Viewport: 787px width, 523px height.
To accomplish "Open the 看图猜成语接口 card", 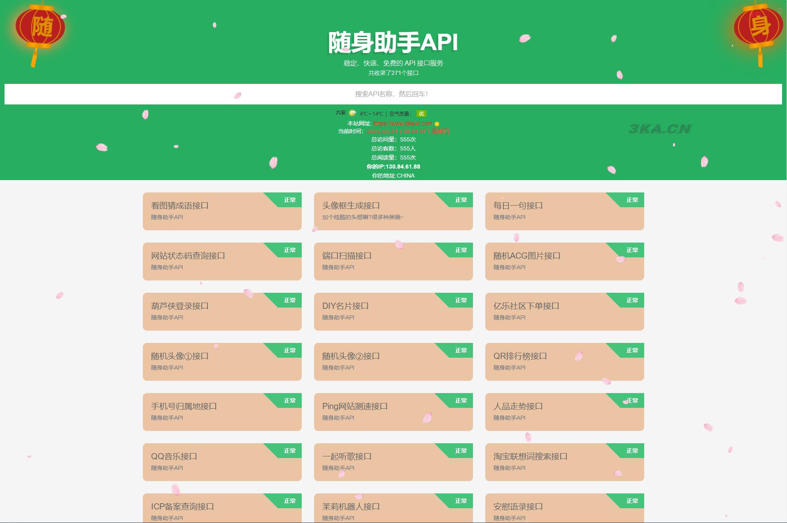I will [222, 211].
